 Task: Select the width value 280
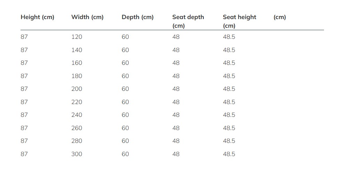point(77,141)
